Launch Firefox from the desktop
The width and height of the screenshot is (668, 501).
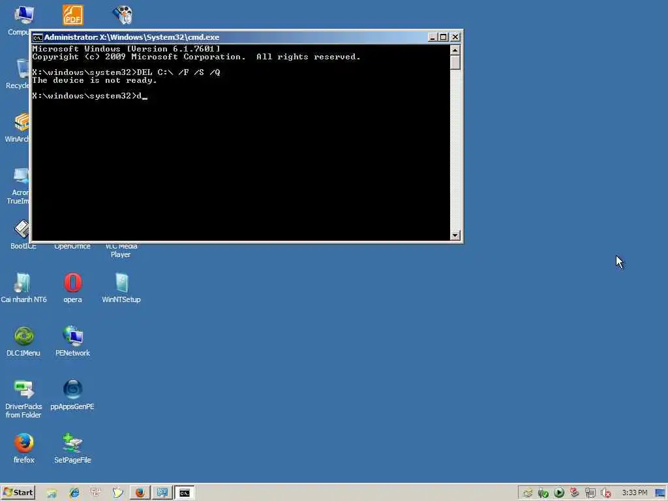24,448
